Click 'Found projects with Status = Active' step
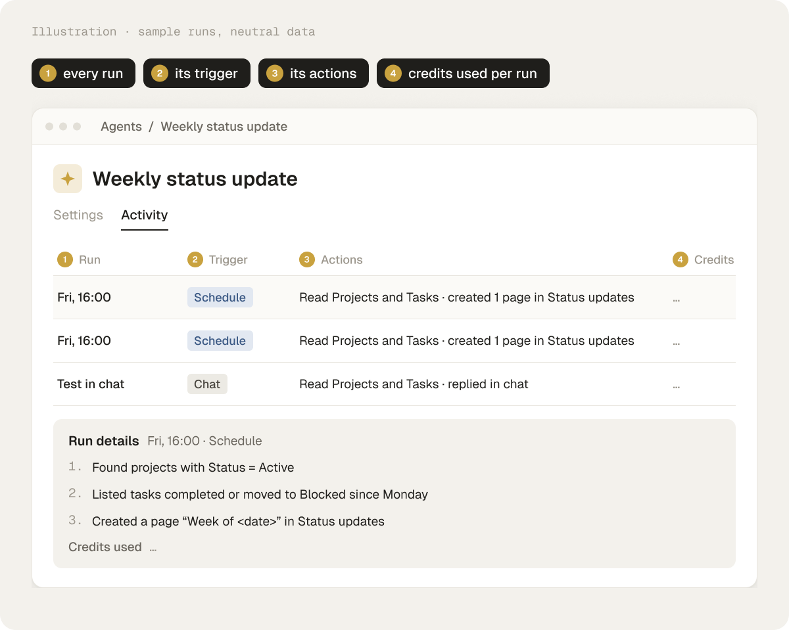This screenshot has height=630, width=789. click(x=193, y=468)
